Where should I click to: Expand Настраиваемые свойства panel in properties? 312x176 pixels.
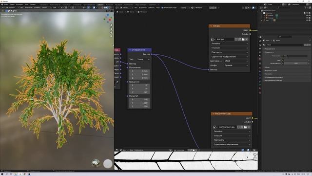pyautogui.click(x=273, y=81)
